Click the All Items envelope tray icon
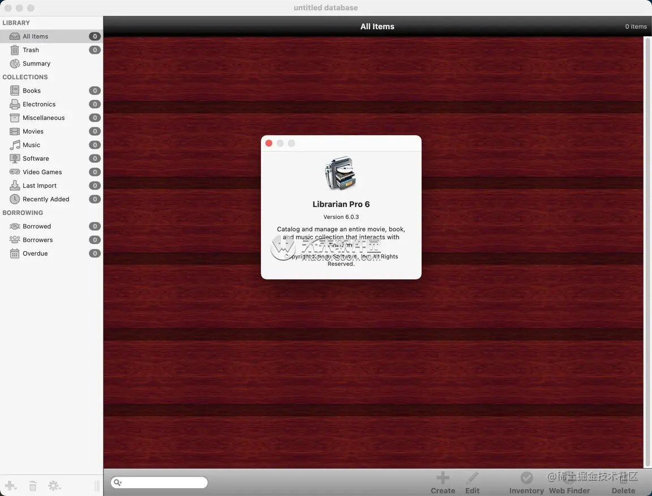This screenshot has width=652, height=496. [15, 36]
